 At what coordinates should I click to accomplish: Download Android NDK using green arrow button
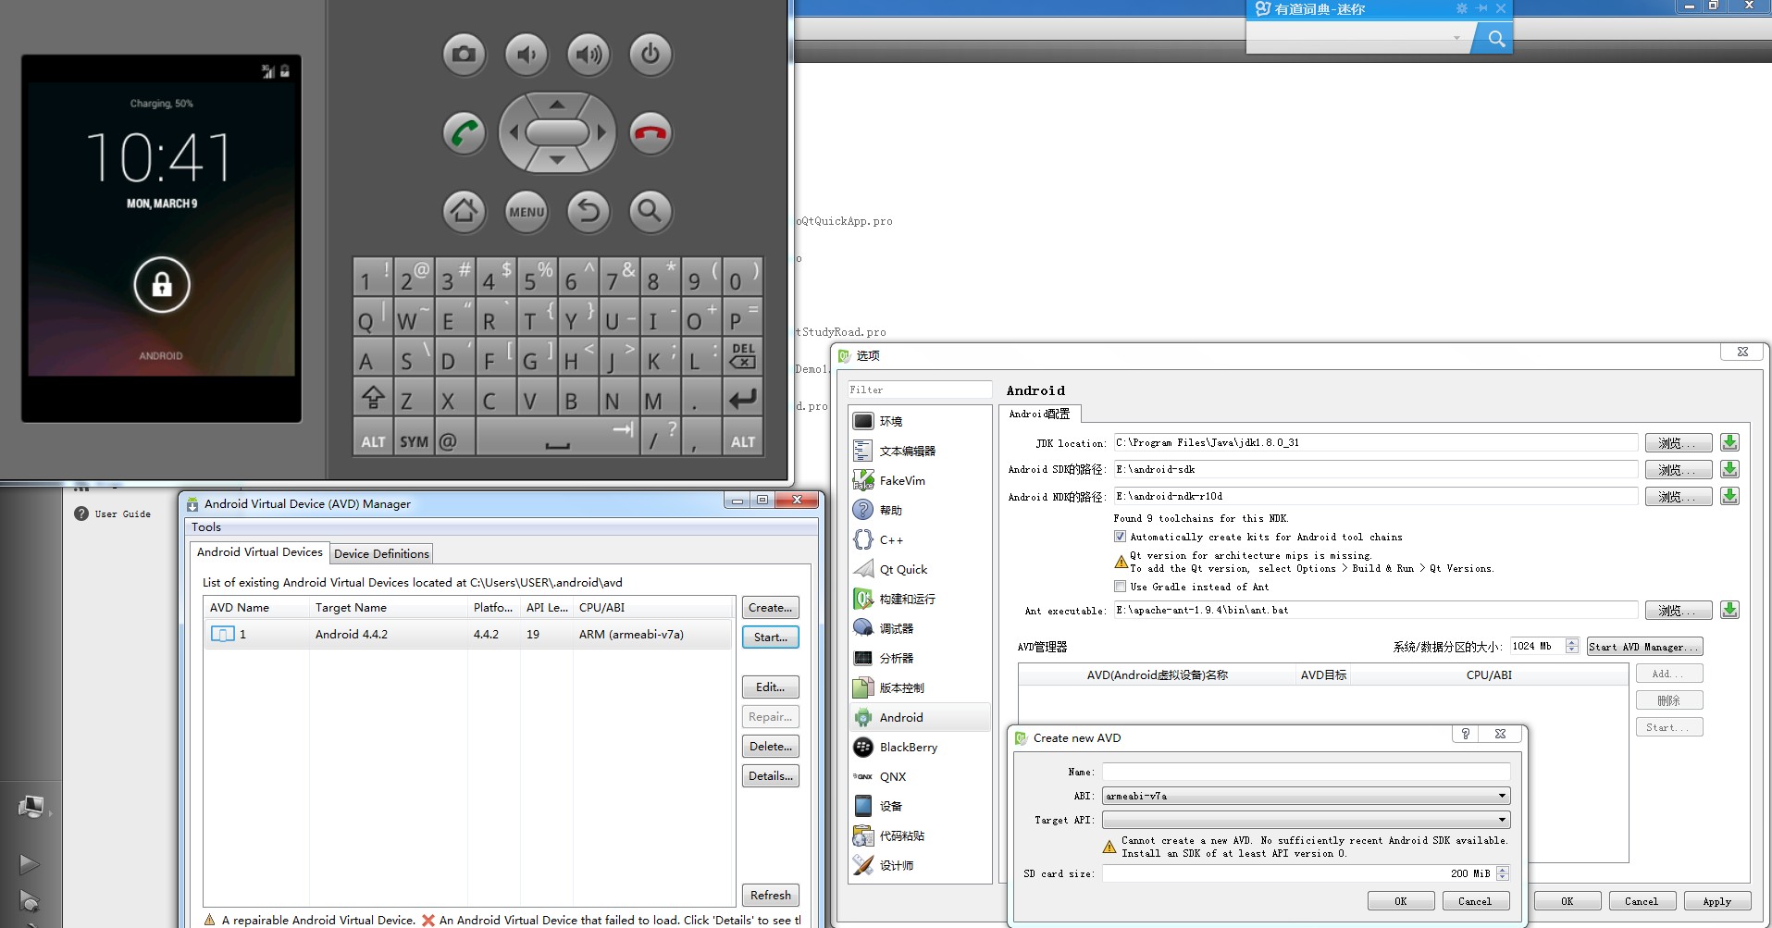[1729, 496]
